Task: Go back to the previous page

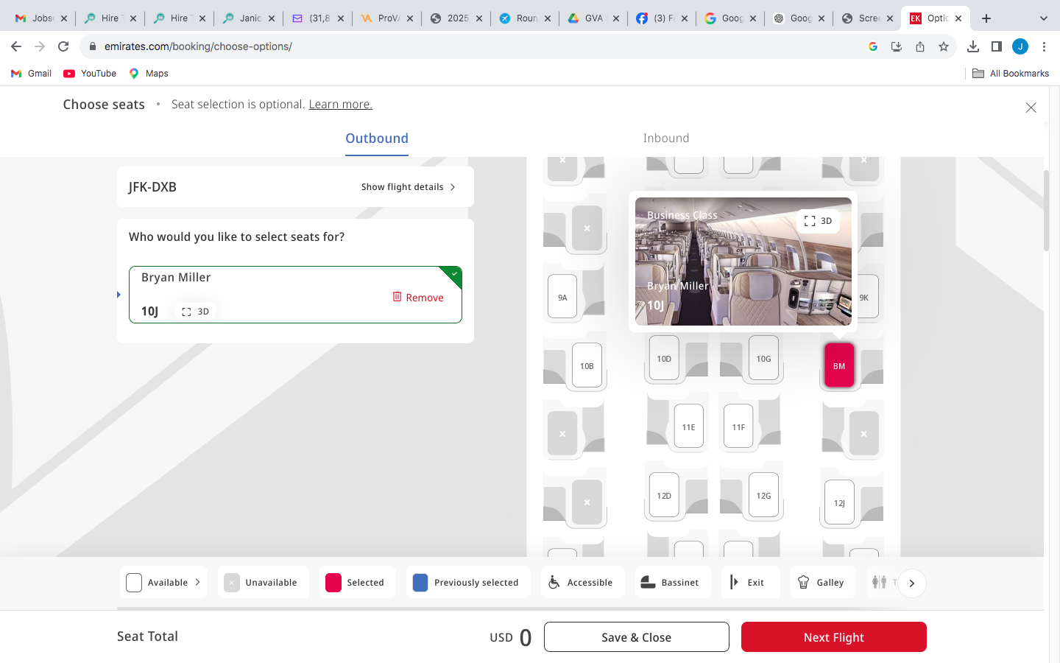Action: (x=16, y=46)
